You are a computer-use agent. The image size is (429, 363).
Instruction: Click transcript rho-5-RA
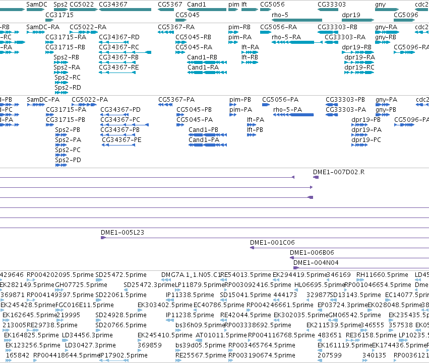(x=286, y=37)
